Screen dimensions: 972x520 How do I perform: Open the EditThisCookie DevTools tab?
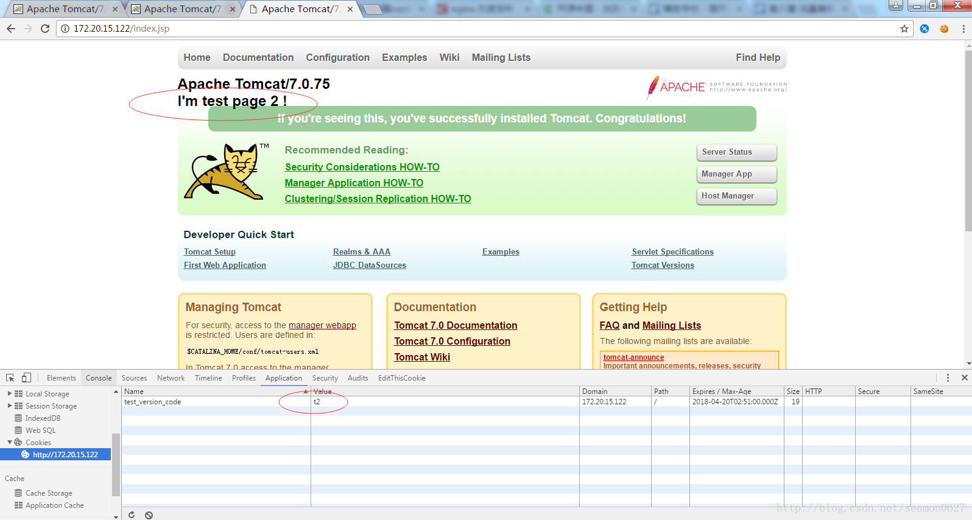401,378
